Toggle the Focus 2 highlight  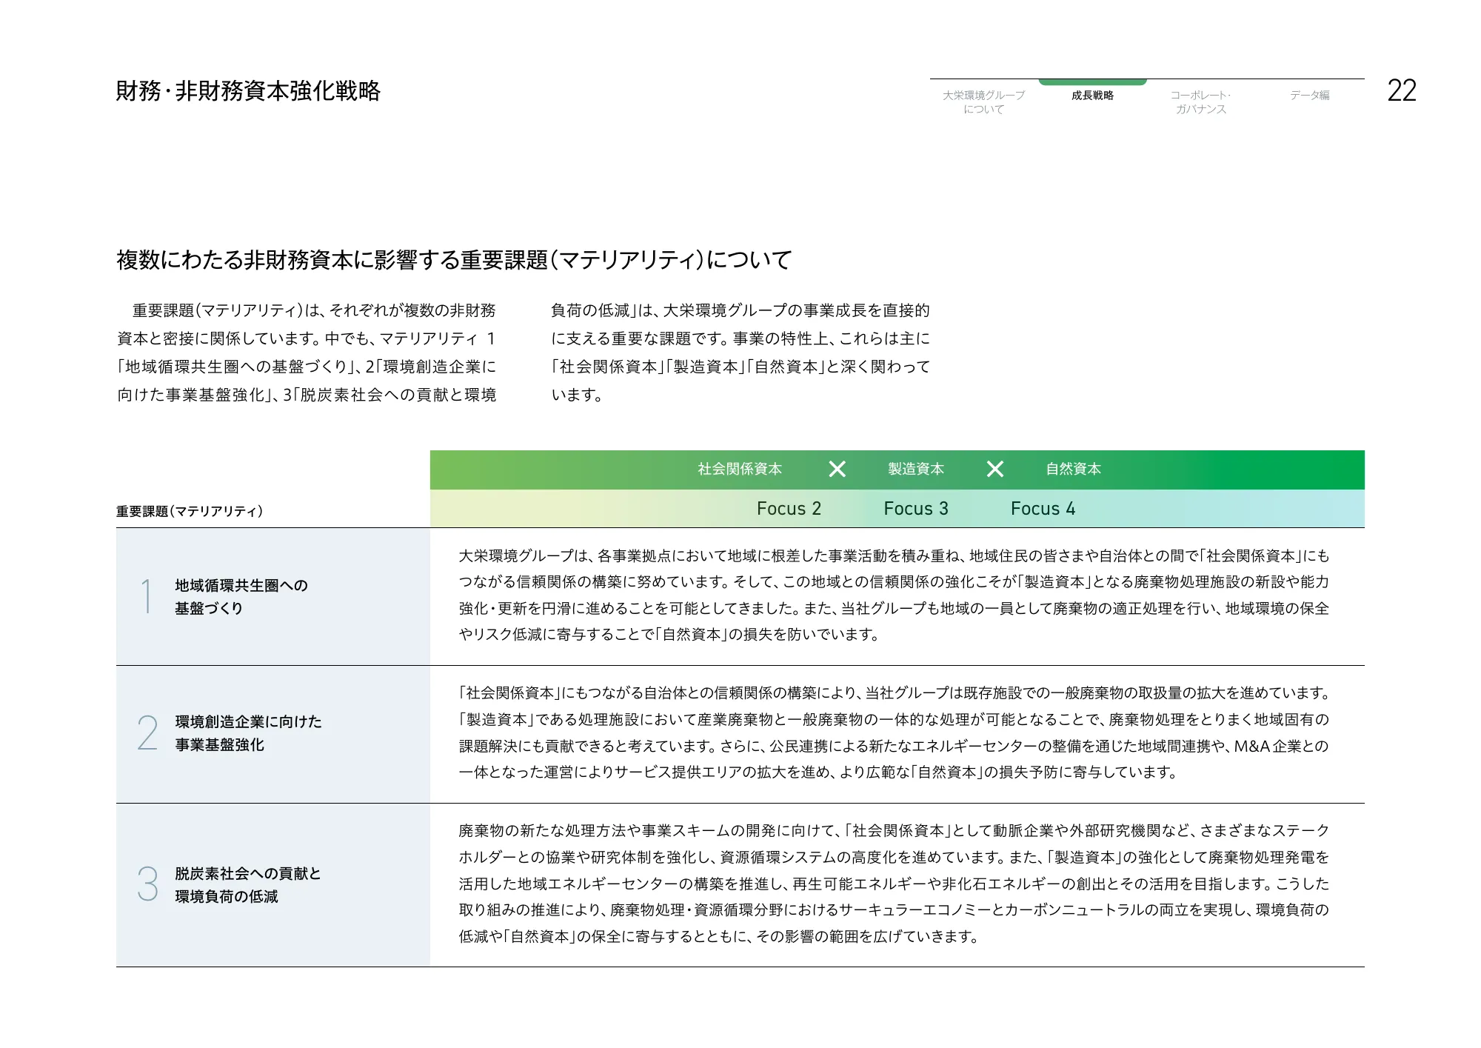click(788, 508)
